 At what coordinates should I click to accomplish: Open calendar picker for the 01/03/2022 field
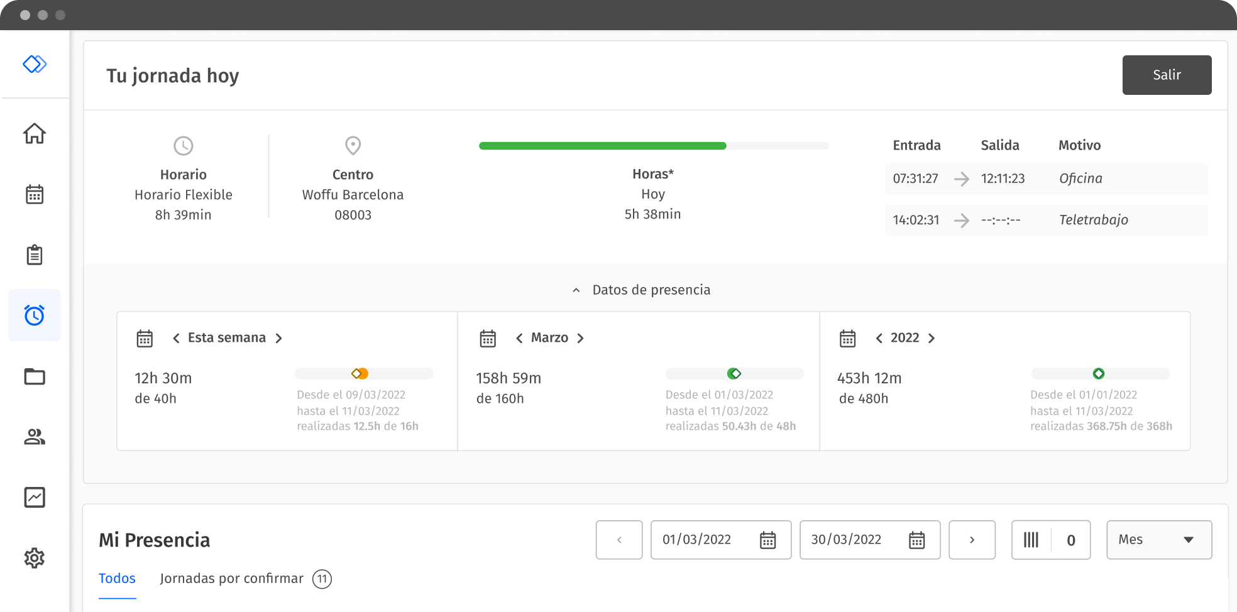click(768, 540)
